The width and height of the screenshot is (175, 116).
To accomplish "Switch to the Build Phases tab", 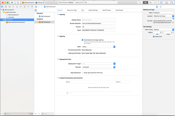I will (107, 10).
